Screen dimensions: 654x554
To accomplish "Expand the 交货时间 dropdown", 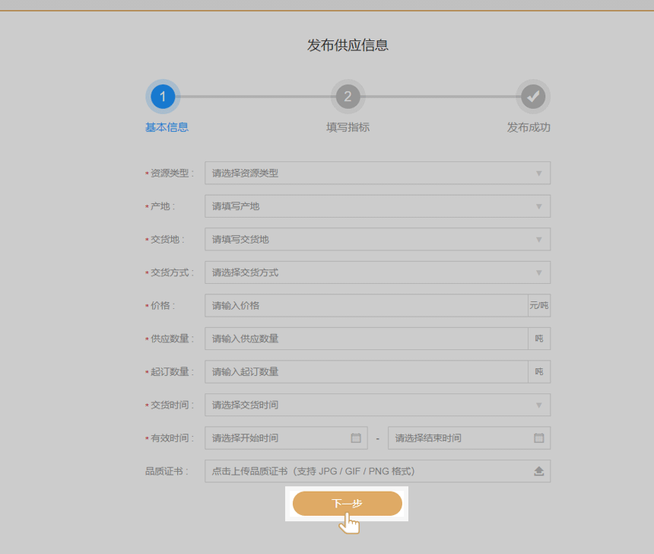I will 538,406.
